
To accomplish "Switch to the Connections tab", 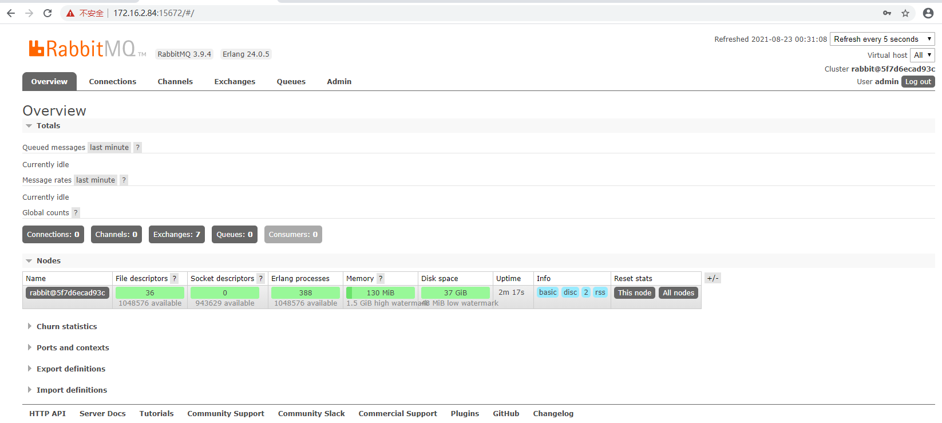I will point(113,81).
